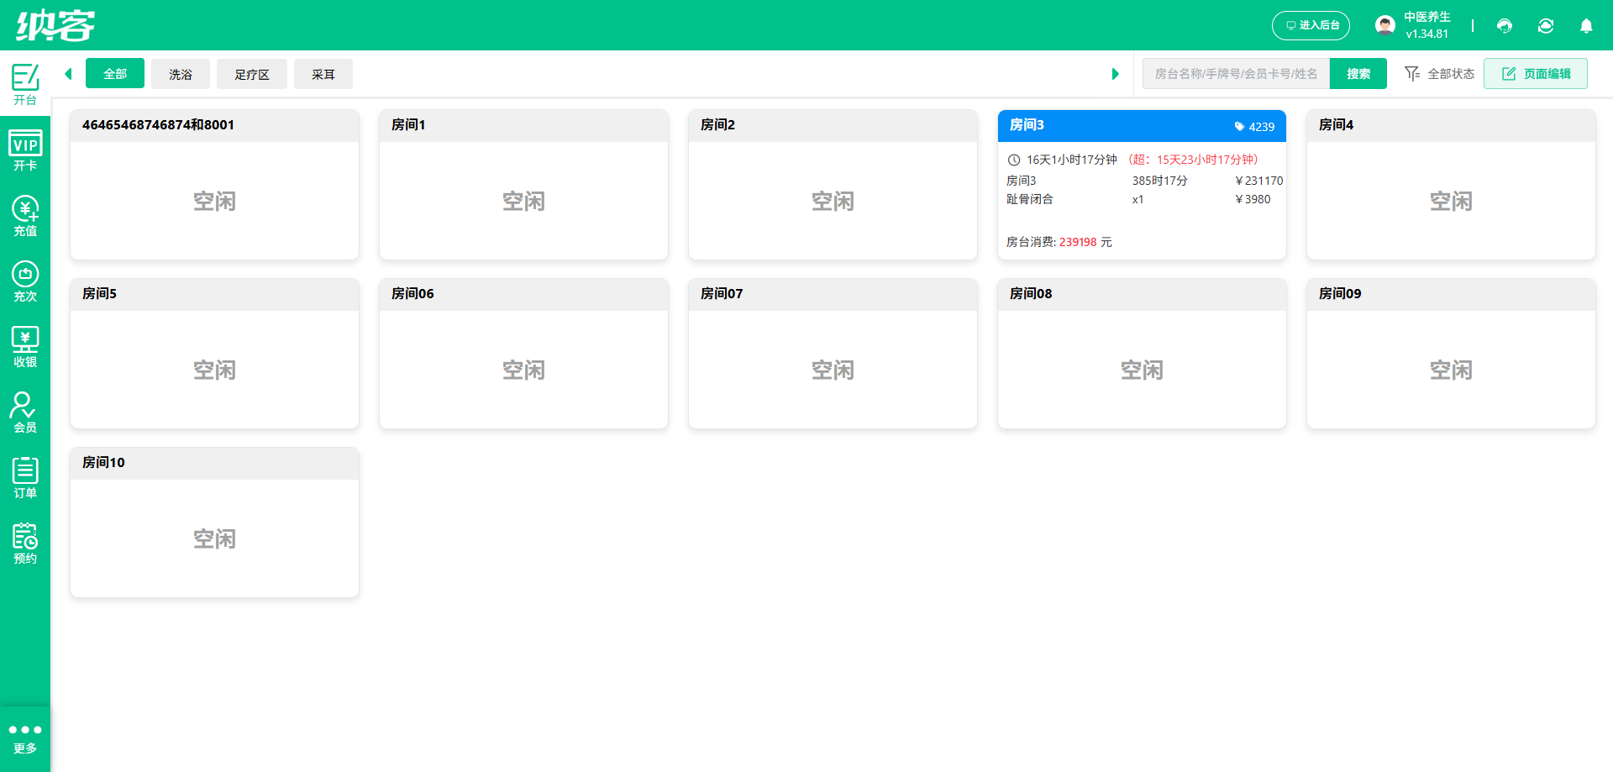Open the 会员 members icon
The image size is (1613, 772).
tap(25, 413)
